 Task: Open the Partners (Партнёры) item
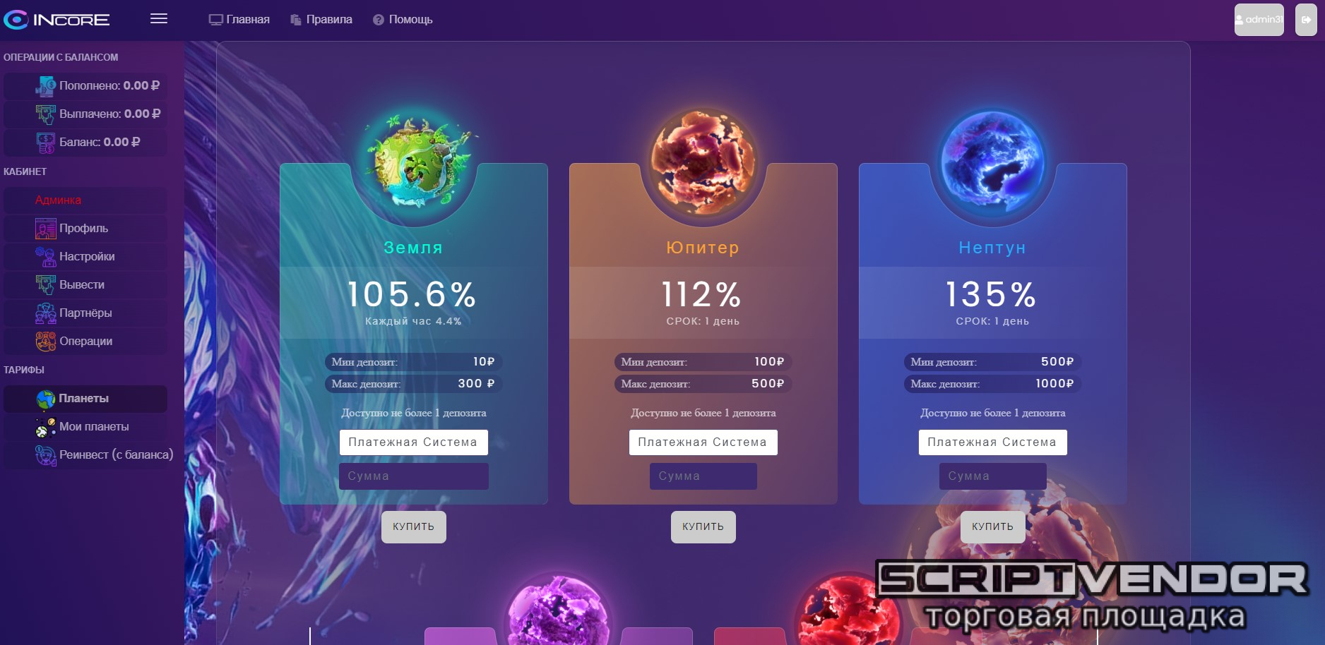(85, 313)
